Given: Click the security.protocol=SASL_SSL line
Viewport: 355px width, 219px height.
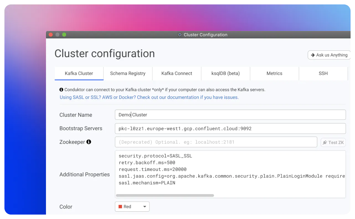Looking at the screenshot, I should tap(155, 156).
